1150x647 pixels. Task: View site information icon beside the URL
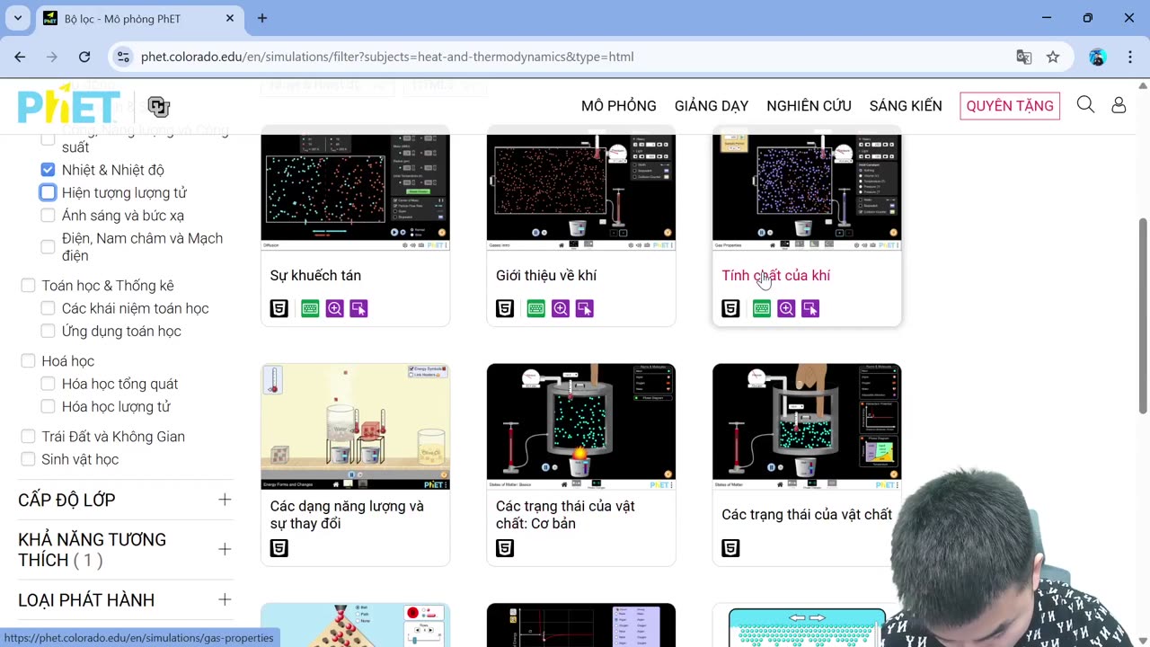(x=124, y=57)
